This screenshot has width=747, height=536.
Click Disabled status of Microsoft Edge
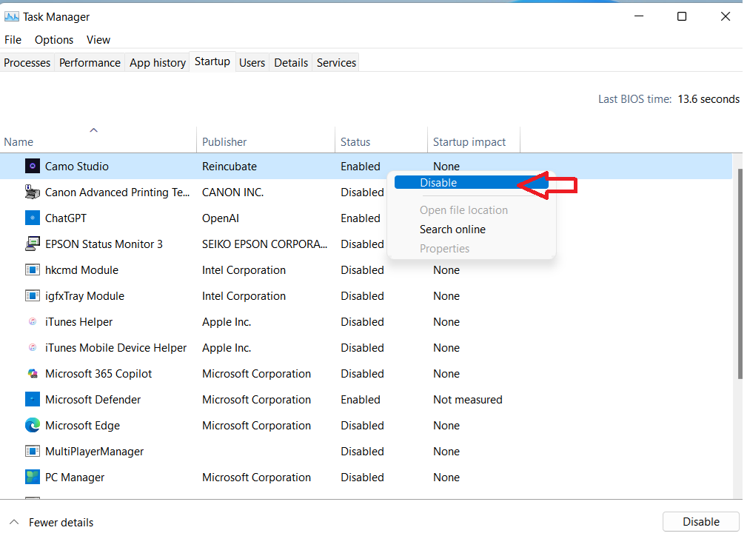pyautogui.click(x=362, y=426)
